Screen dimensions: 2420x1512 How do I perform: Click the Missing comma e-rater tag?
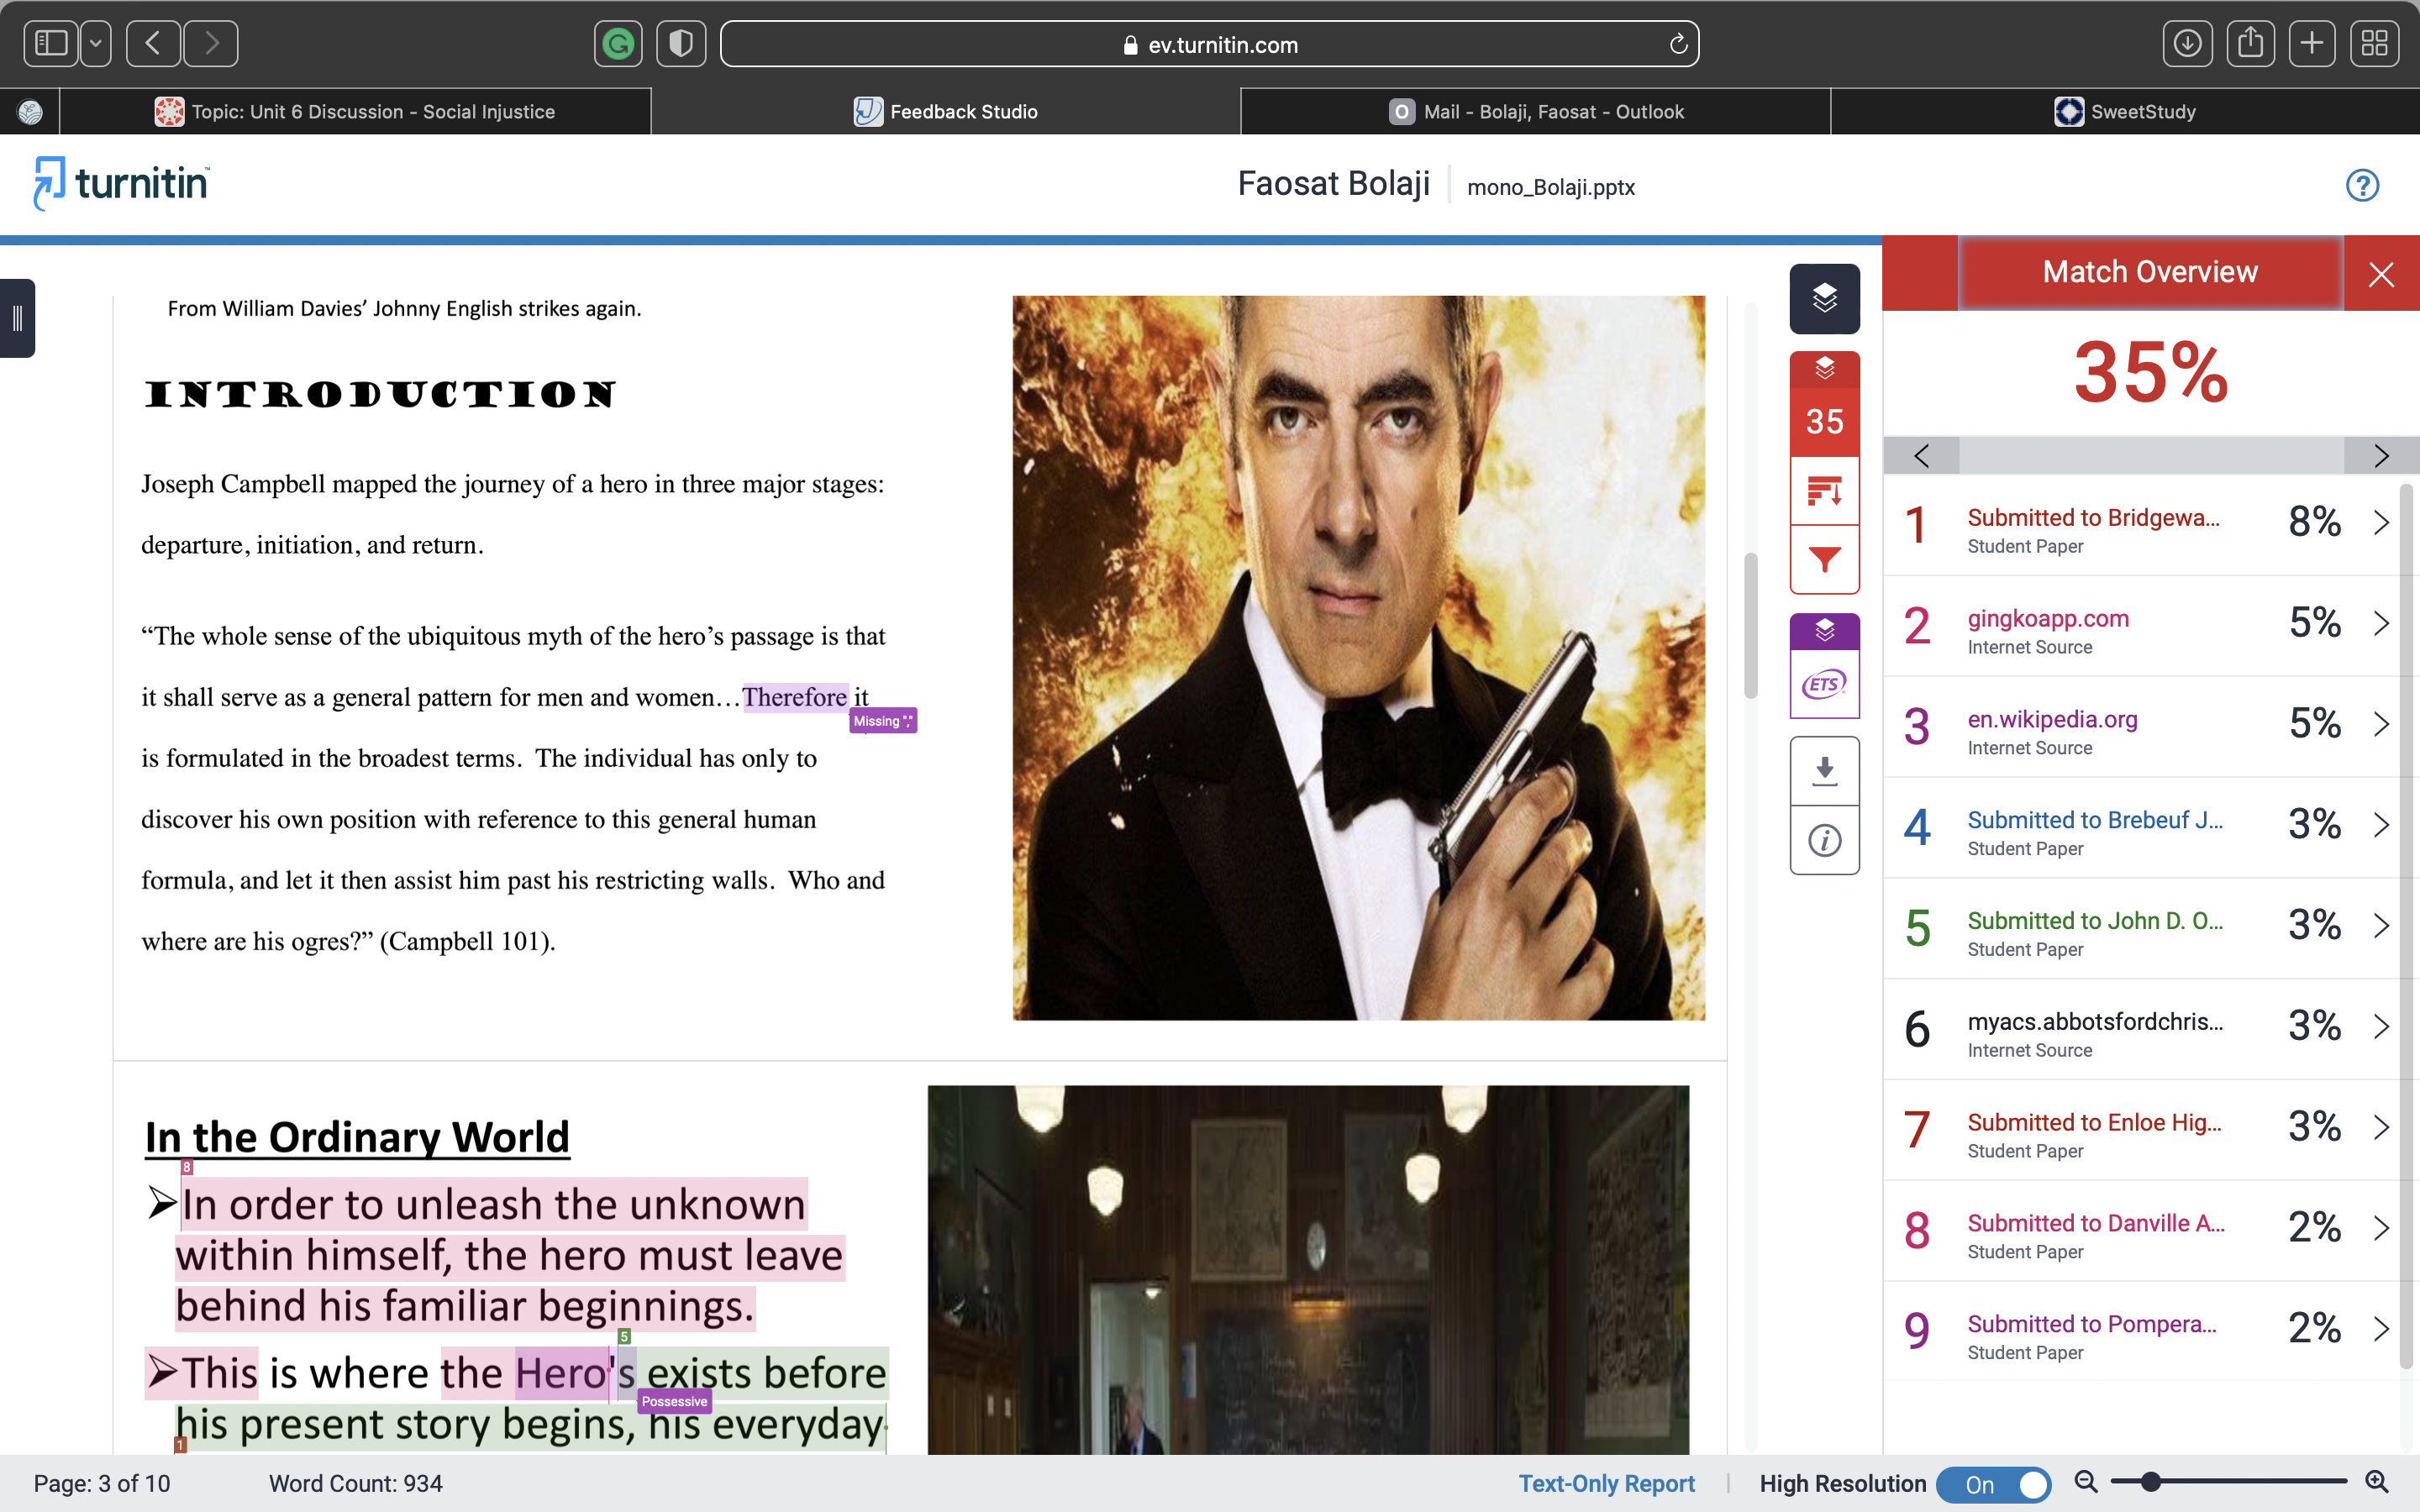pyautogui.click(x=883, y=721)
